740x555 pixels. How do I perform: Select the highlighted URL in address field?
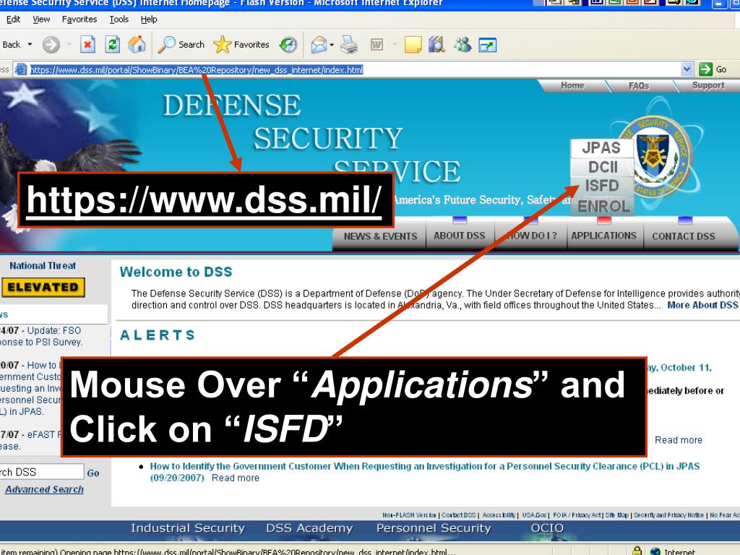click(x=197, y=70)
